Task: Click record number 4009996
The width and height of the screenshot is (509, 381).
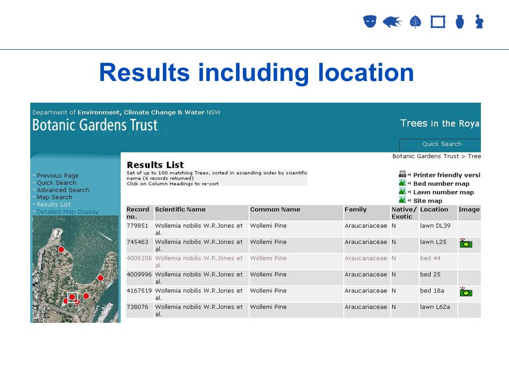Action: coord(139,274)
